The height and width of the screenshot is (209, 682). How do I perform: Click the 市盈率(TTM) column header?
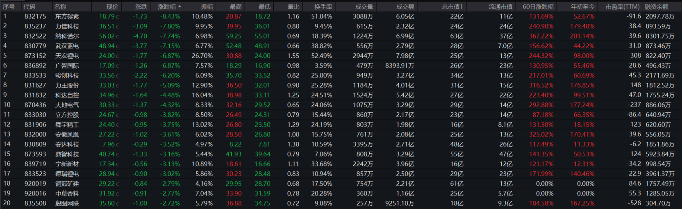coord(622,7)
